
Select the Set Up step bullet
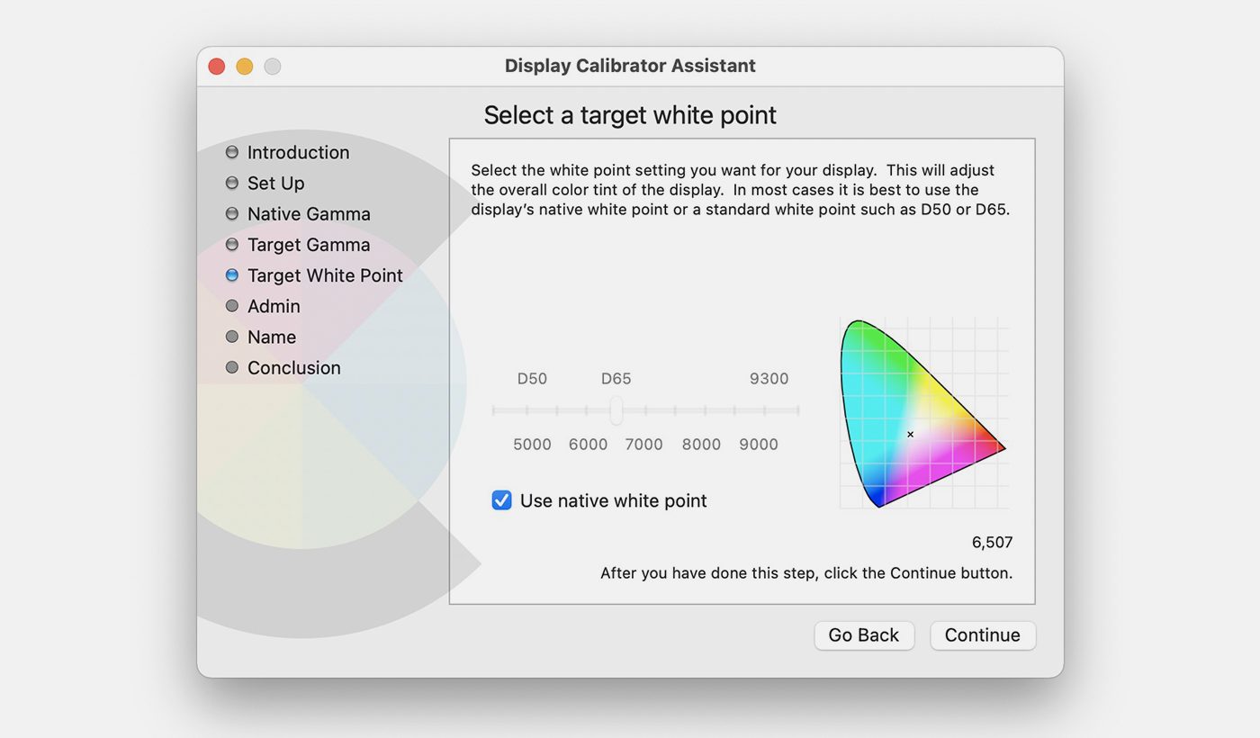tap(232, 183)
